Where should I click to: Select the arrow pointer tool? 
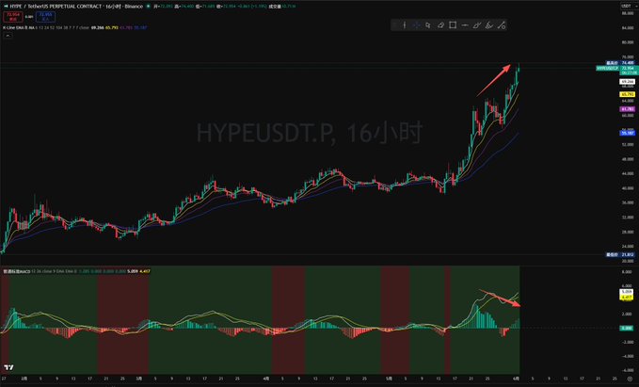(428, 25)
